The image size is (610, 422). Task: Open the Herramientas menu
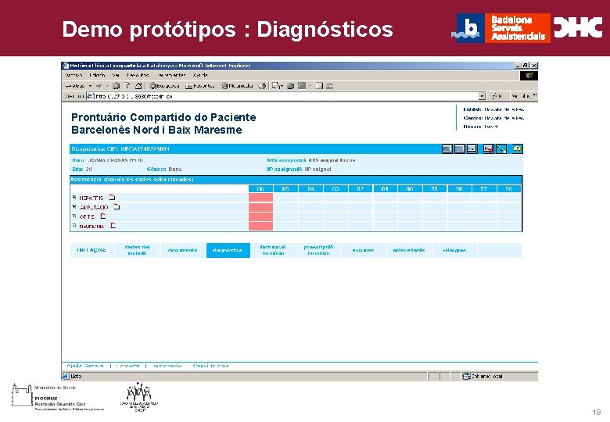tap(171, 75)
